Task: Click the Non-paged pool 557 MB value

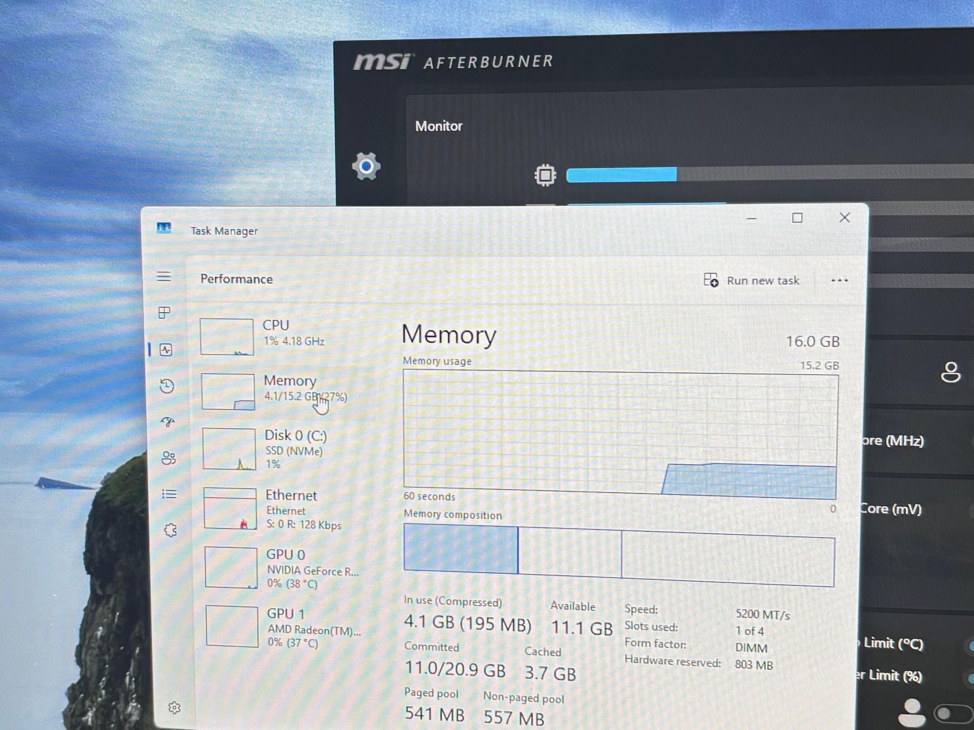Action: (x=514, y=718)
